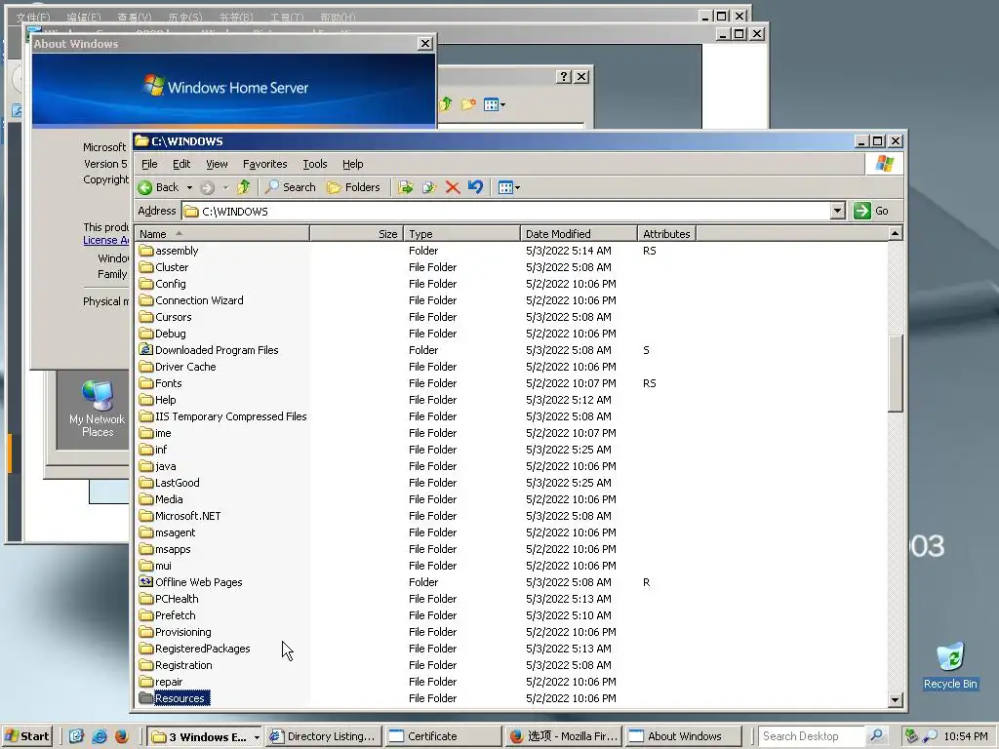Open the File menu

[x=149, y=164]
